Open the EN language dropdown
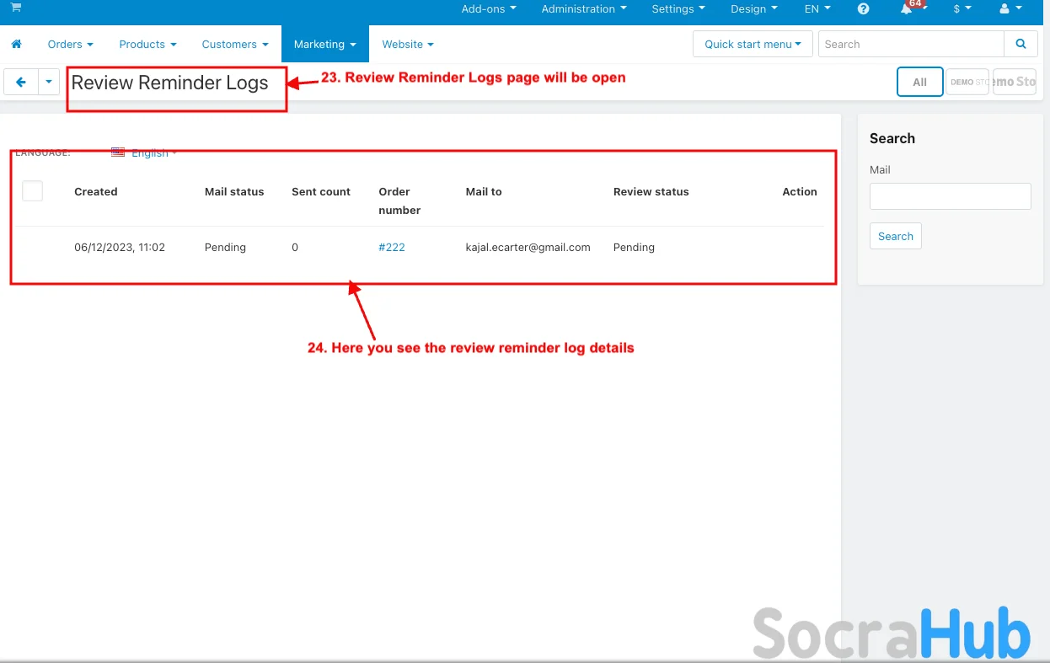 click(817, 9)
